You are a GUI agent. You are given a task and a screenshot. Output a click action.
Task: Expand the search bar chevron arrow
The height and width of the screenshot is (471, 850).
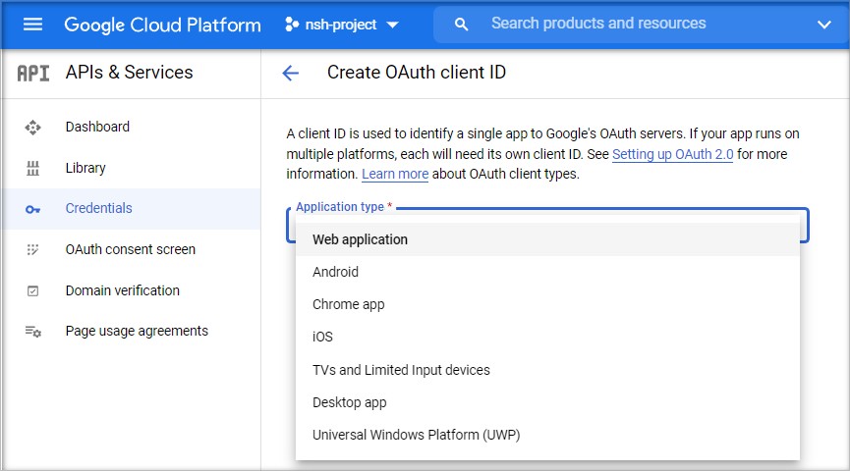(x=824, y=25)
